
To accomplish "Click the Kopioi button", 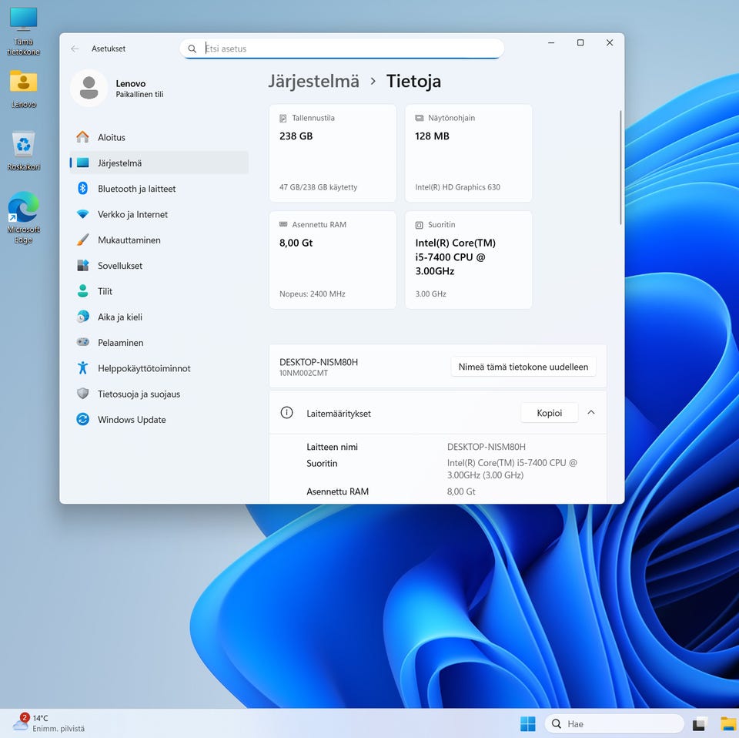I will click(549, 413).
